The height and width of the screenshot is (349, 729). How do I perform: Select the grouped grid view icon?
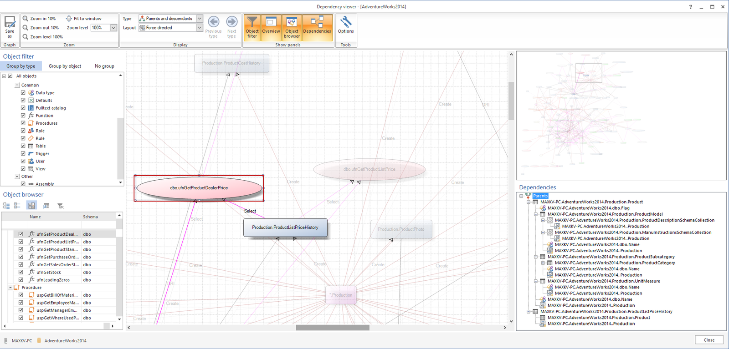click(31, 206)
